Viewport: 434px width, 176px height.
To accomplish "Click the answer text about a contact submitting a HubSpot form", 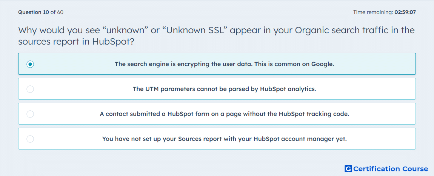I will tap(225, 114).
